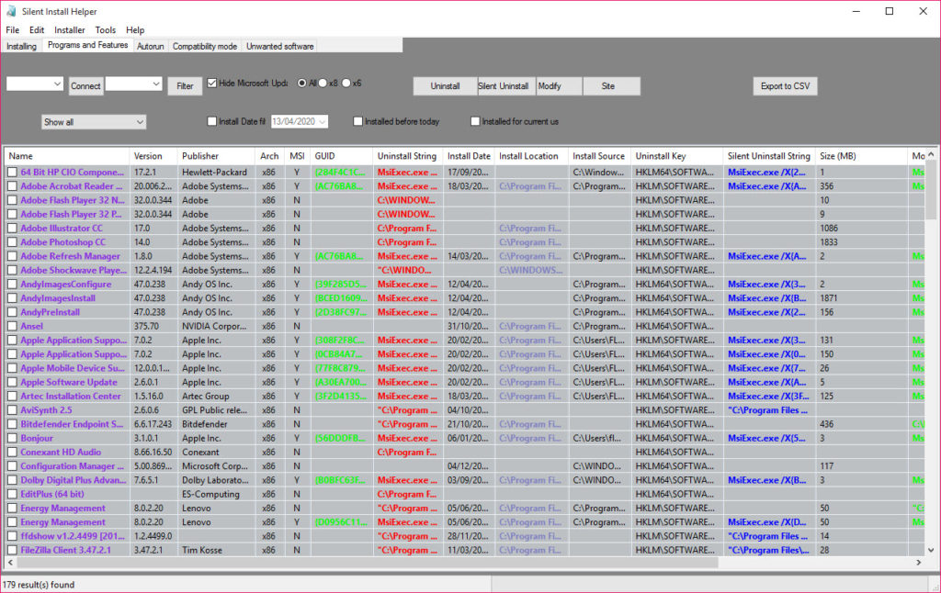The width and height of the screenshot is (941, 593).
Task: Enable the Install Date filter checkbox
Action: (212, 121)
